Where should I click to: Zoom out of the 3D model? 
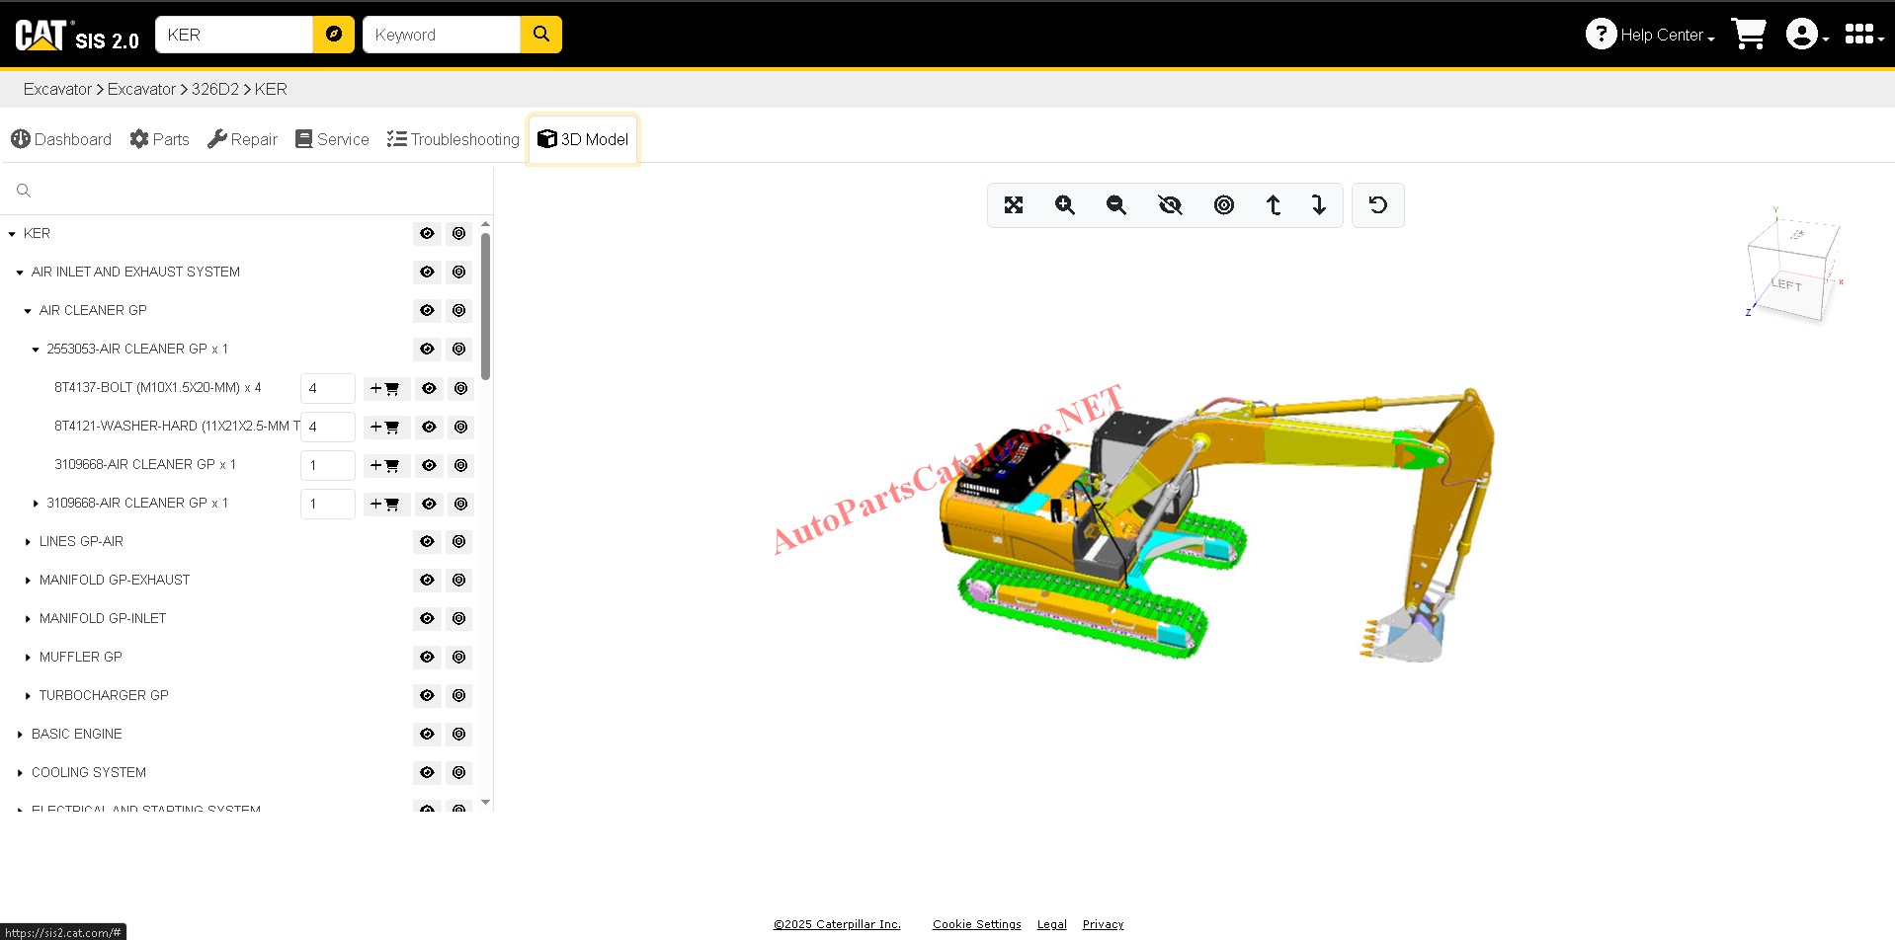coord(1115,205)
